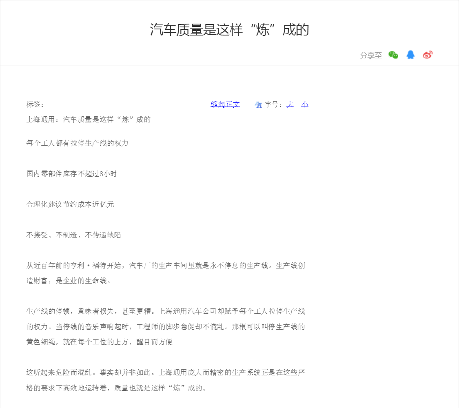
Task: Share the article to WeChat
Action: [393, 55]
